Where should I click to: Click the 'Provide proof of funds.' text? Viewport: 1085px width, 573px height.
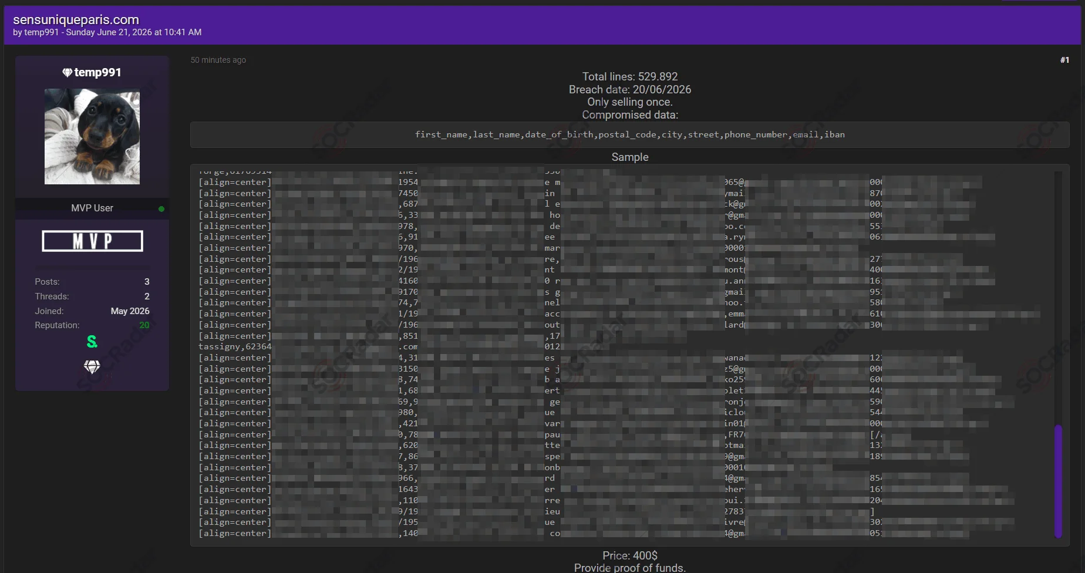click(629, 568)
